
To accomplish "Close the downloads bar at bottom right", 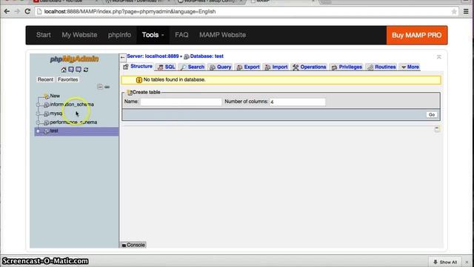I will click(467, 262).
